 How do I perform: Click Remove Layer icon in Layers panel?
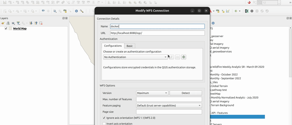[41, 23]
